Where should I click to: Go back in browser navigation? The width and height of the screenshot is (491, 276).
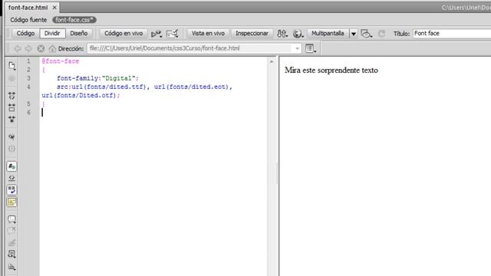(x=17, y=48)
